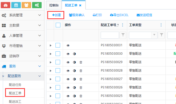Click 导出EXCEL in the toolbar
Viewport: 176px width, 104px height.
tap(119, 15)
